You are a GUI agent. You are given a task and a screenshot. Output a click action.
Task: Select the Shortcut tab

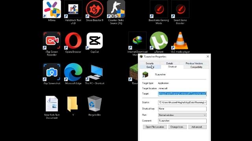coord(172,67)
